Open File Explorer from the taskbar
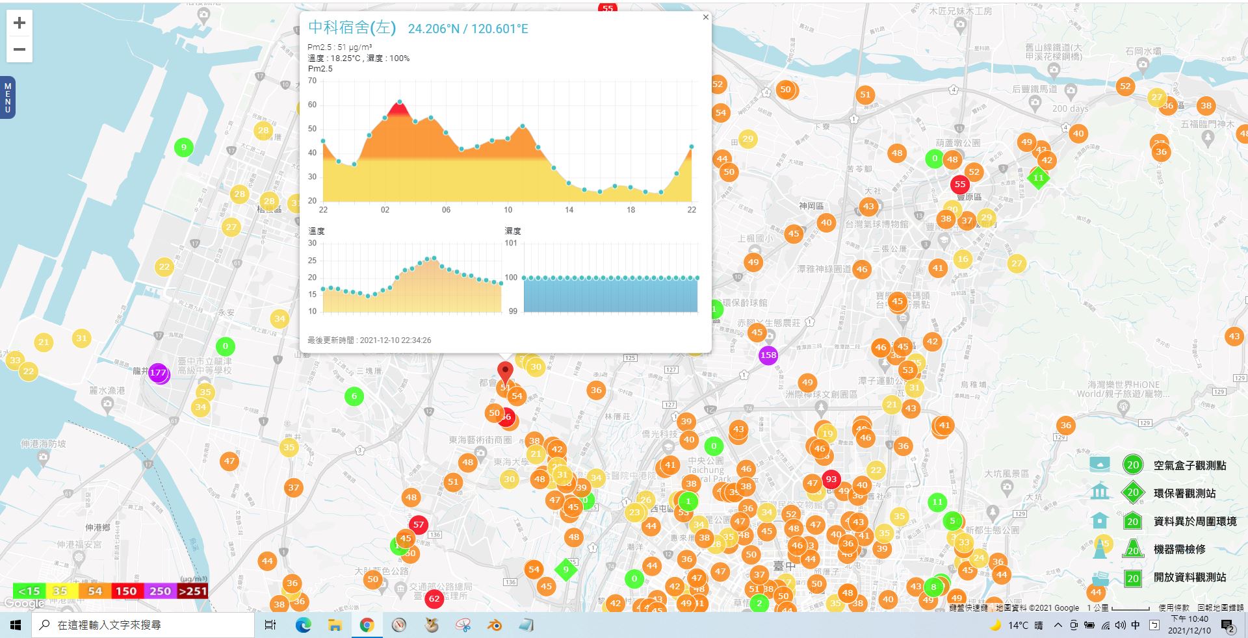1248x638 pixels. 335,625
